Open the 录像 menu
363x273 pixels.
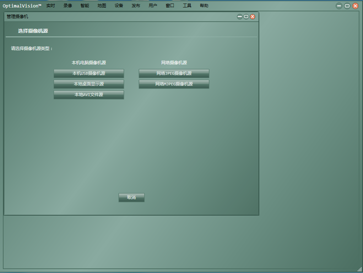click(67, 6)
